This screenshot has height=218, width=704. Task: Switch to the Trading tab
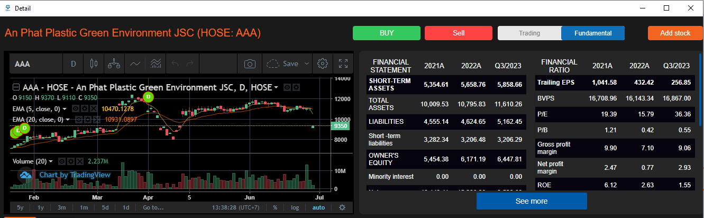(x=529, y=33)
